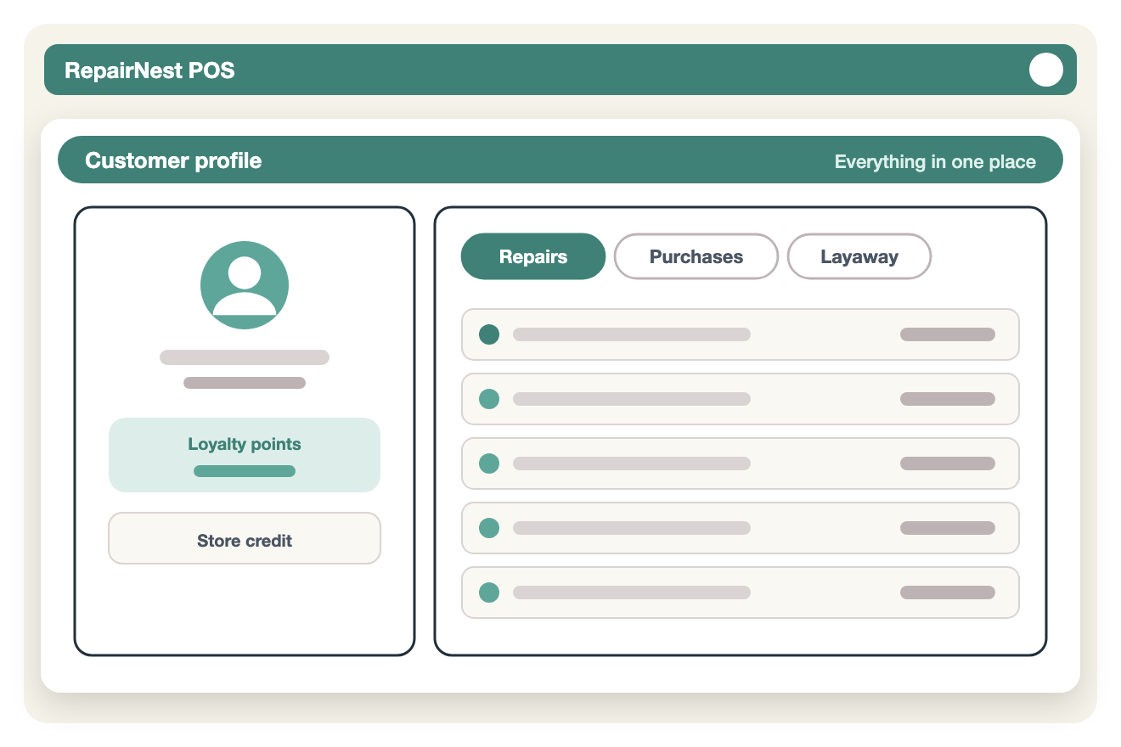Open the white round account button in the RepairNest POS bar
1121x747 pixels.
click(x=1046, y=70)
